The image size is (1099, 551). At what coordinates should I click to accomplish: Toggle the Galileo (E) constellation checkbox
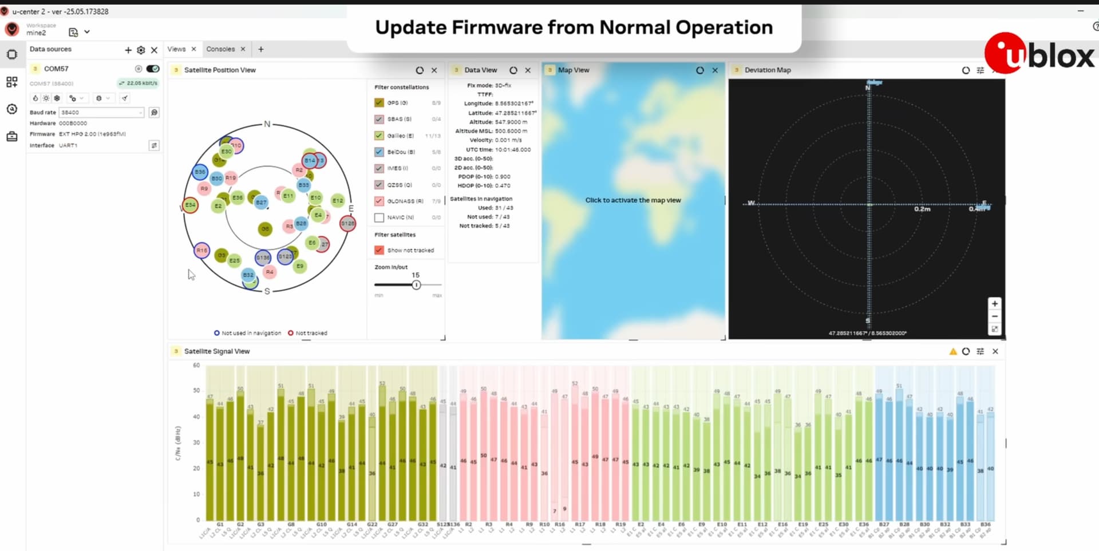(379, 136)
